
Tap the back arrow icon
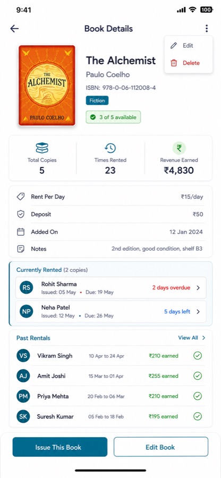coord(14,29)
